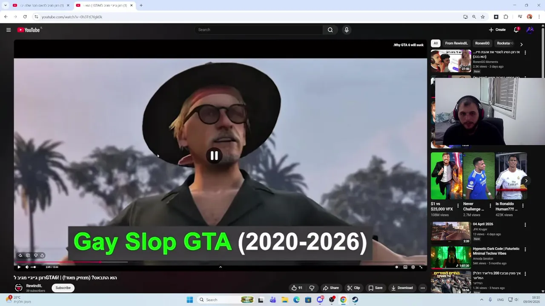Show more filter chips with right arrow

[521, 44]
